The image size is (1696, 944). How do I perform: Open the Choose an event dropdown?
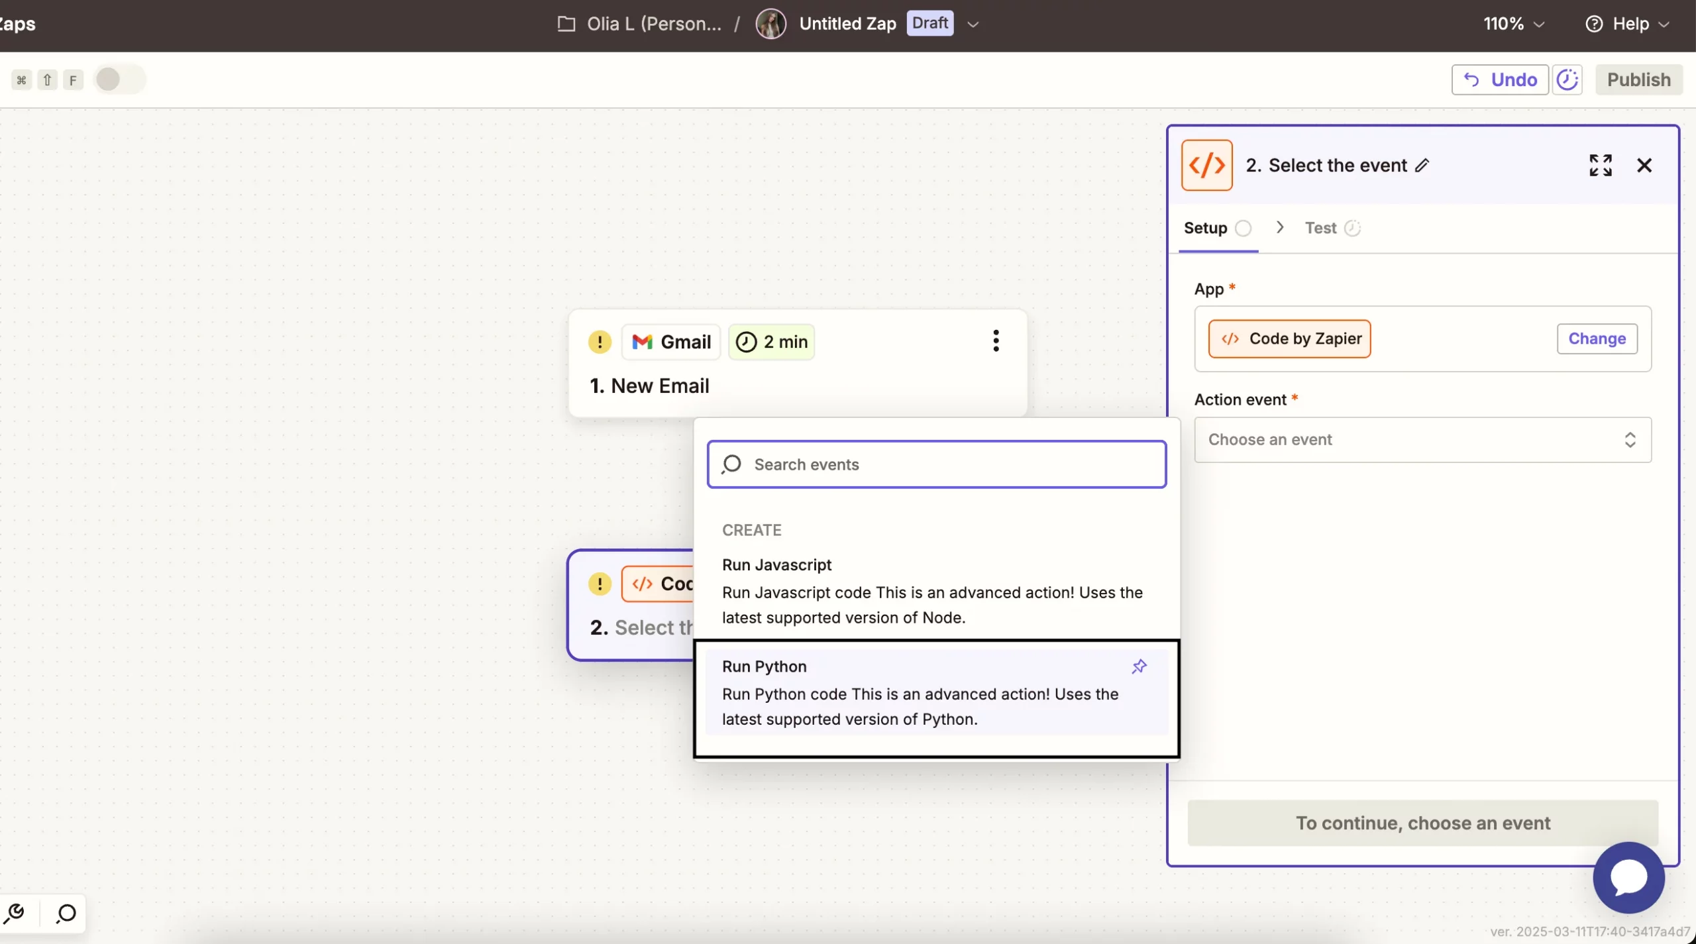(x=1422, y=439)
